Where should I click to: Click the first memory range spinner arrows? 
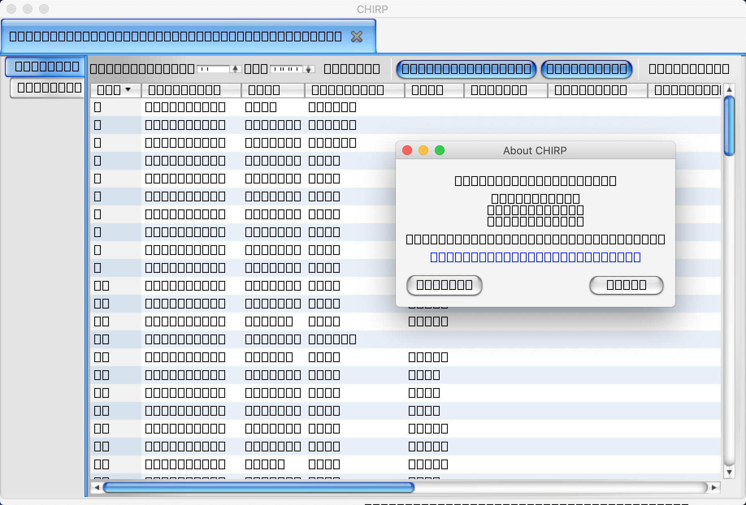(x=235, y=69)
